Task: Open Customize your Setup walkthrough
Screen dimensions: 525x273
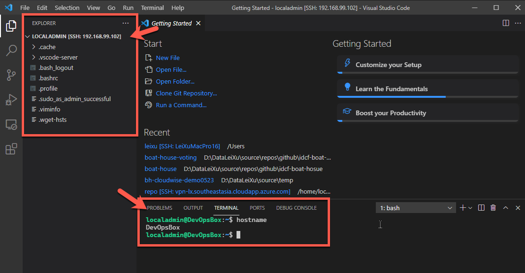Action: (428, 65)
